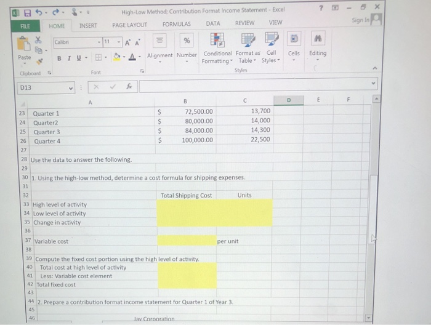Redo the last action
This screenshot has width=431, height=325.
coord(56,12)
